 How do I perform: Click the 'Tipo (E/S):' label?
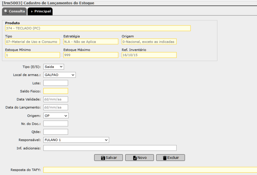click(31, 67)
